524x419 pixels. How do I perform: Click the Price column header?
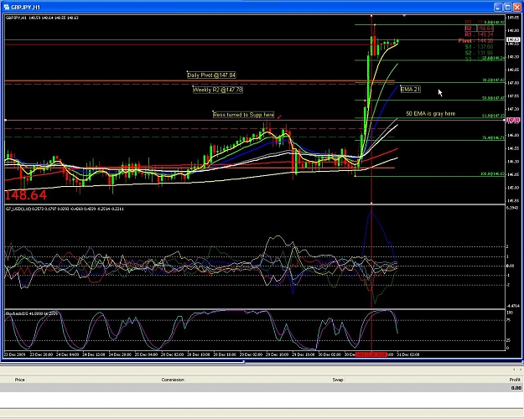coord(20,380)
